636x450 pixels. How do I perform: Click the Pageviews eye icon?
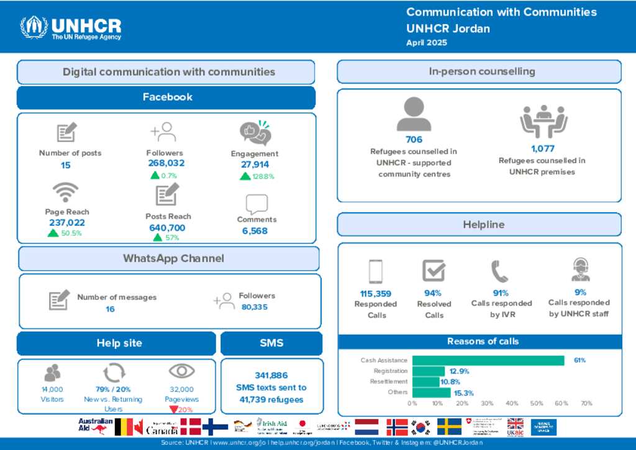tap(182, 371)
